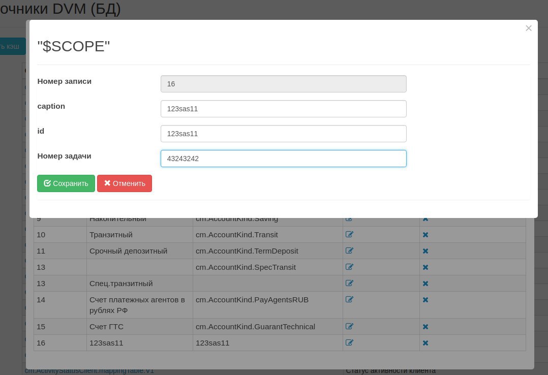
Task: Click edit icon for Срочный депозитный row
Action: (x=349, y=251)
